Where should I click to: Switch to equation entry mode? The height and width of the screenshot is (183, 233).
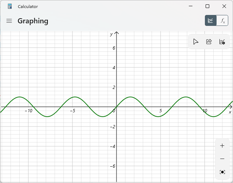click(x=222, y=20)
